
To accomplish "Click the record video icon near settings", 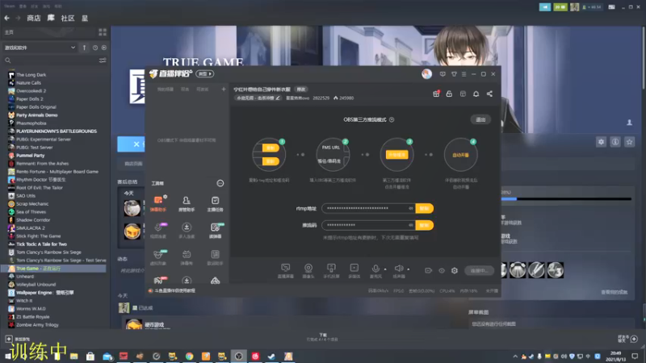I will (429, 270).
